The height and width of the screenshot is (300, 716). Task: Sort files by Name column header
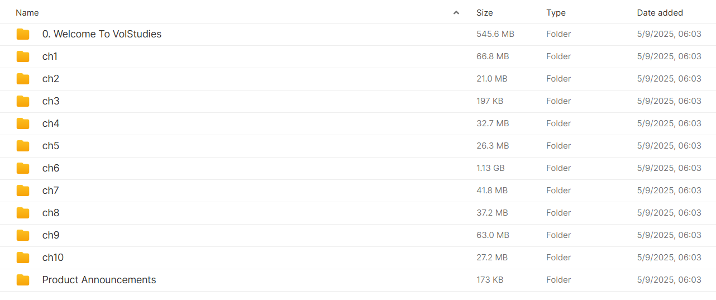[x=27, y=12]
